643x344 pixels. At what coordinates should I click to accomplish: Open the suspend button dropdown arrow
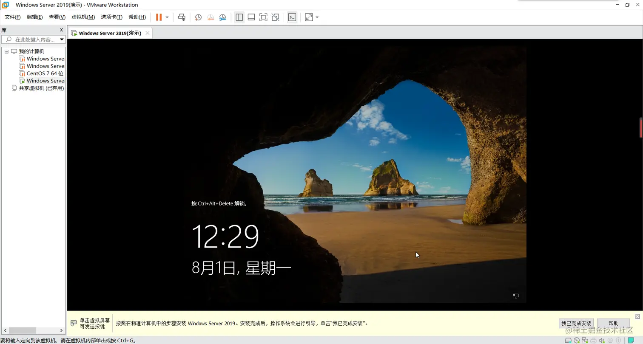coord(167,17)
